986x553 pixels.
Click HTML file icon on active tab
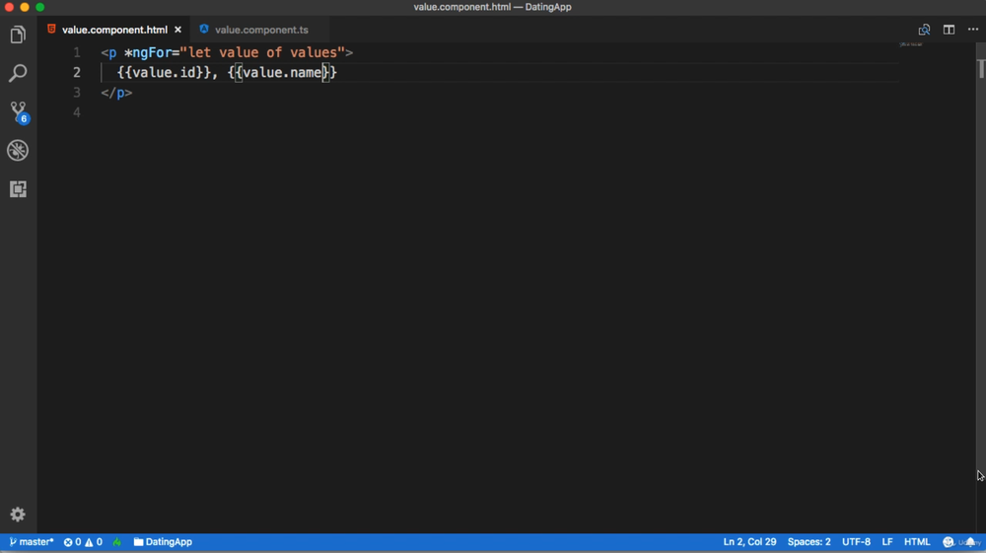click(x=51, y=29)
